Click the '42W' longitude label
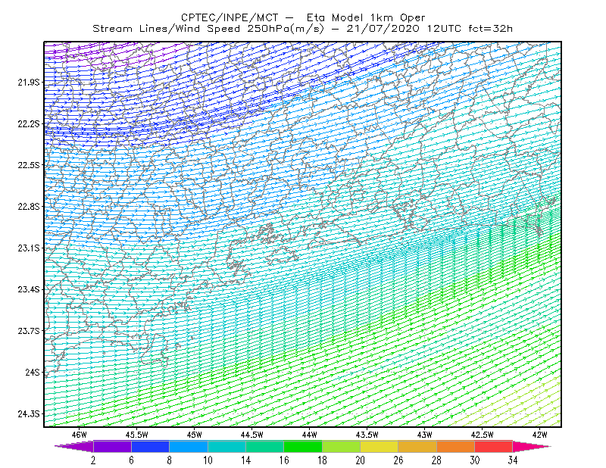 click(x=540, y=435)
